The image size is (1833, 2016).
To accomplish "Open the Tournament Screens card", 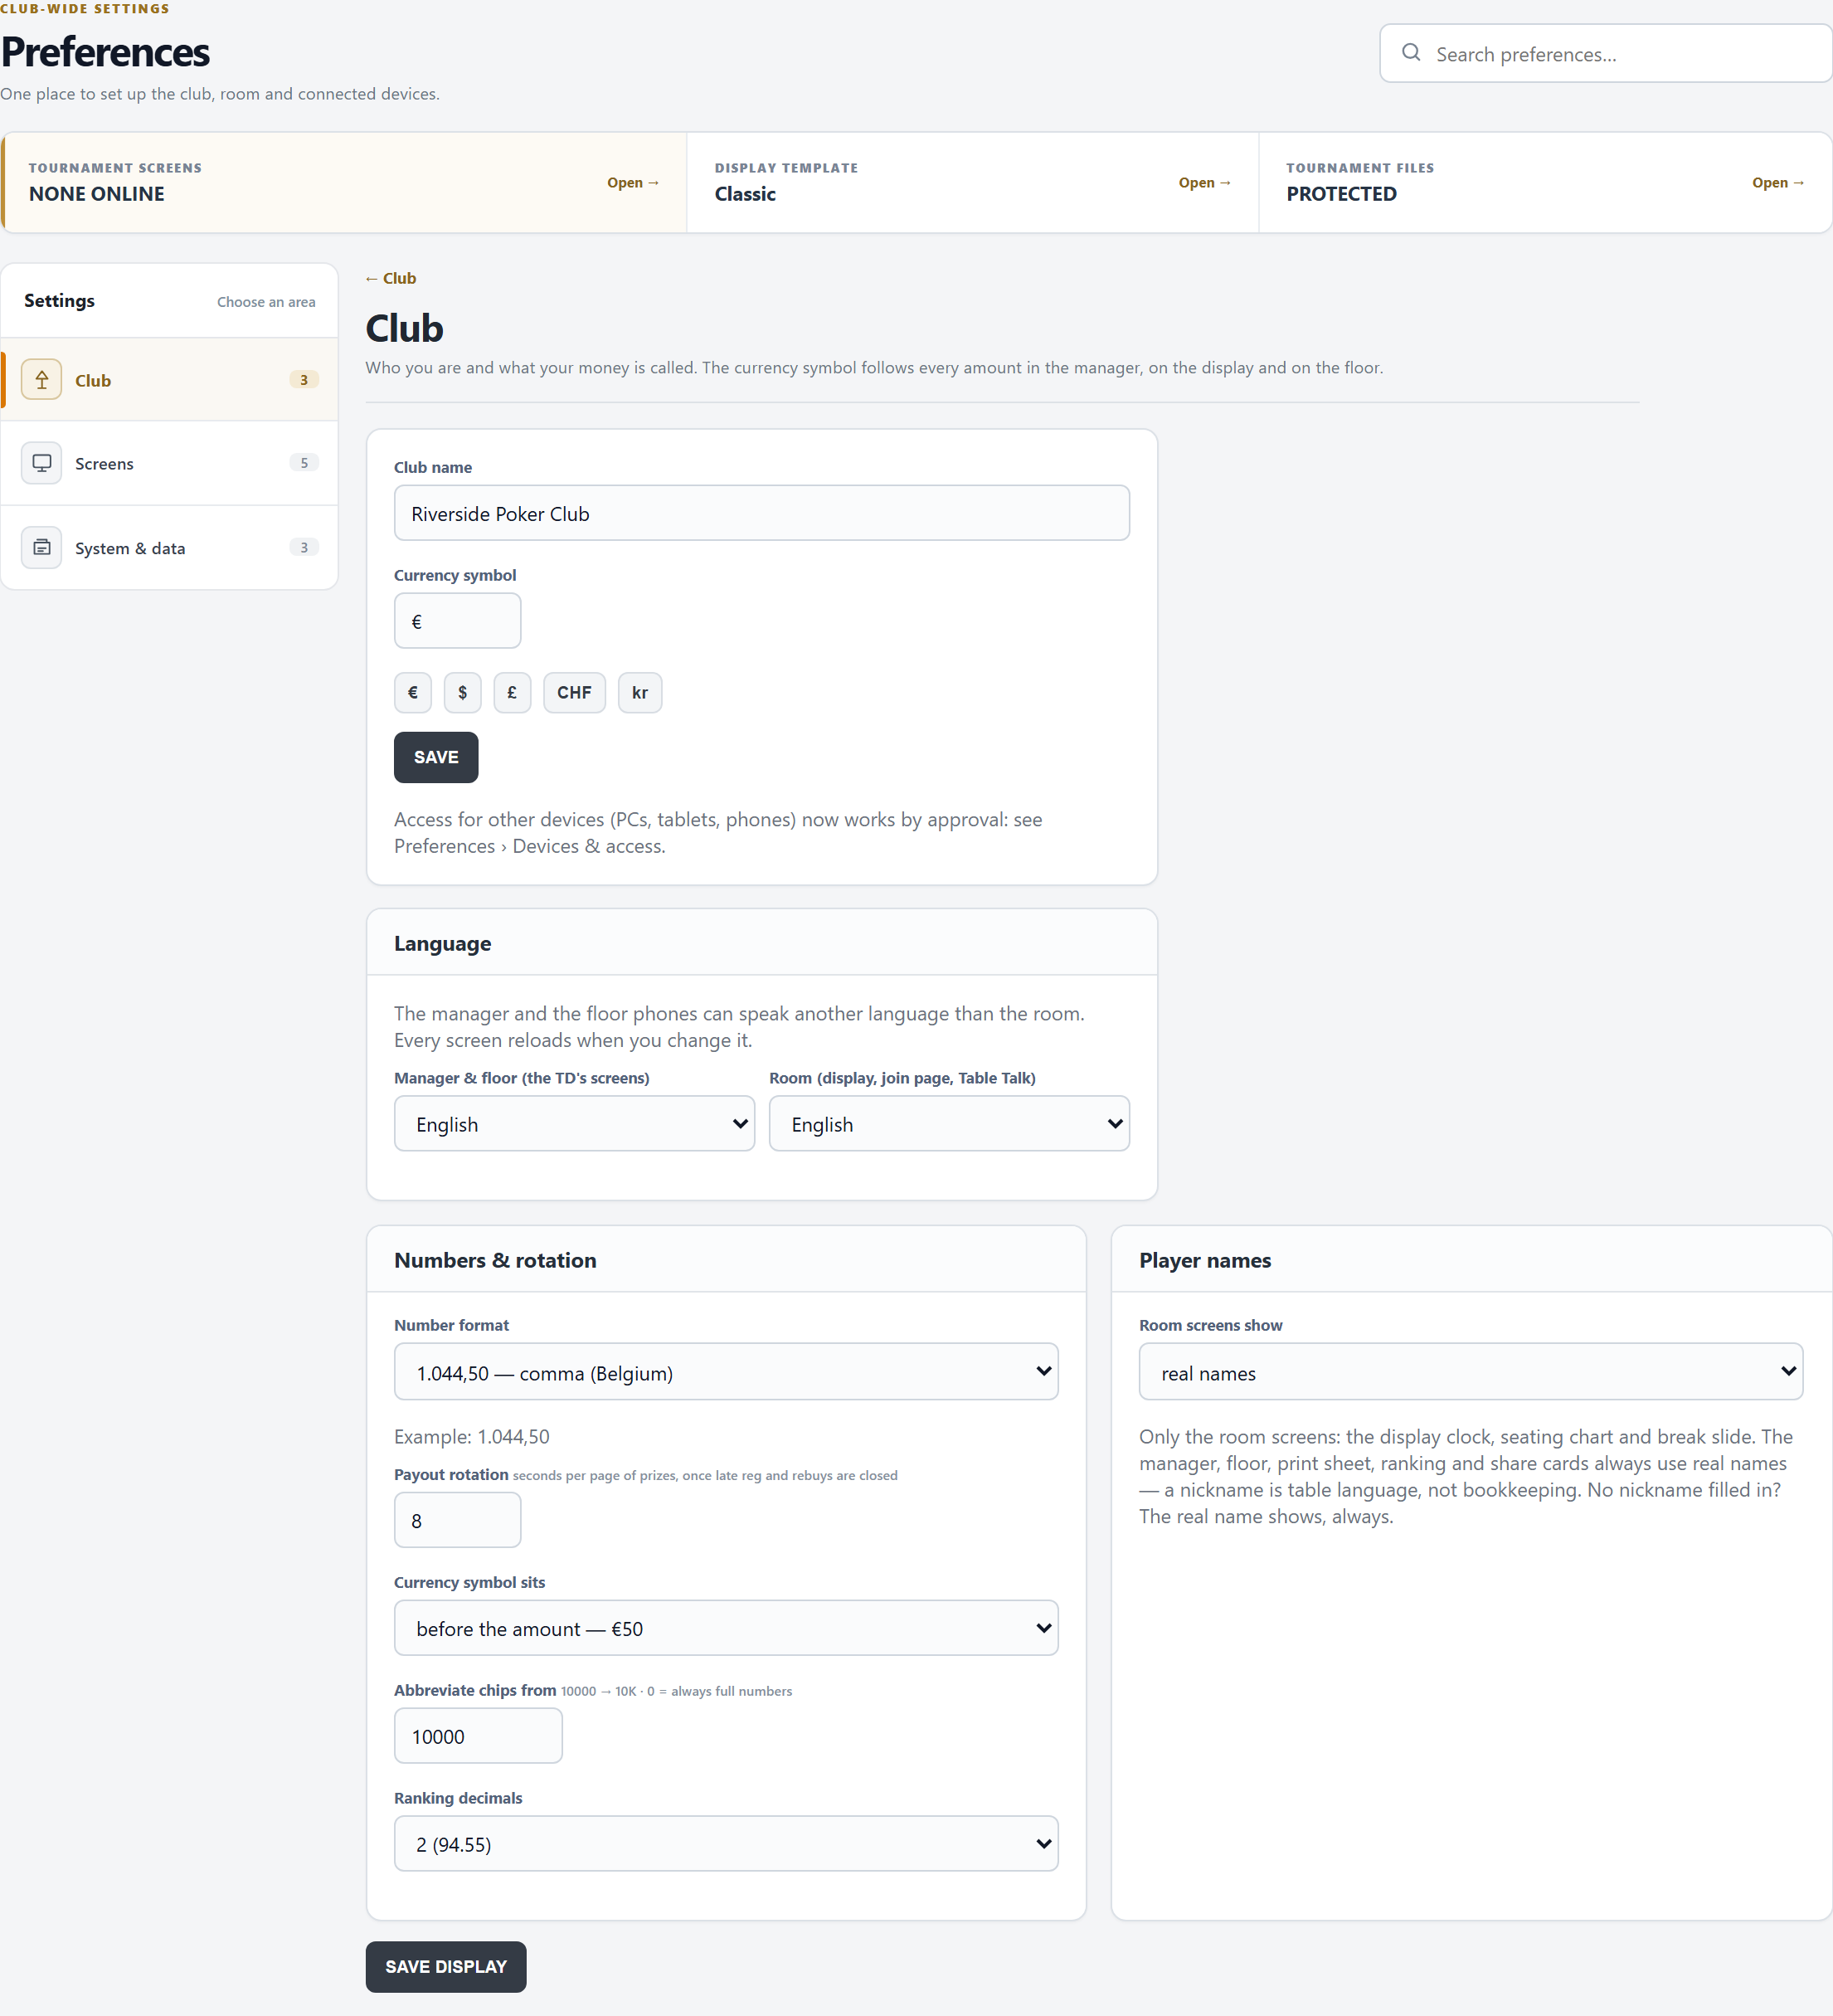I will pyautogui.click(x=343, y=183).
